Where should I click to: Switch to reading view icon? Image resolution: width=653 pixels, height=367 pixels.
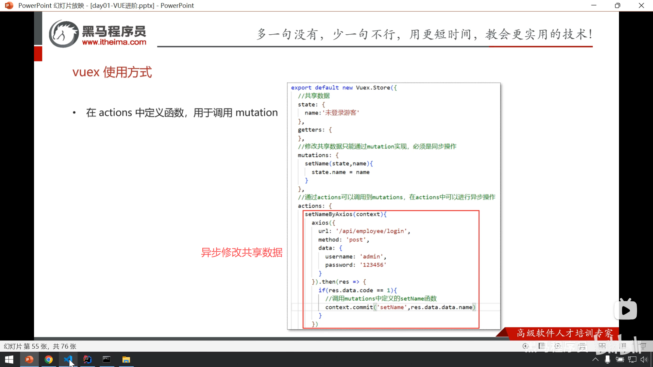tap(622, 346)
